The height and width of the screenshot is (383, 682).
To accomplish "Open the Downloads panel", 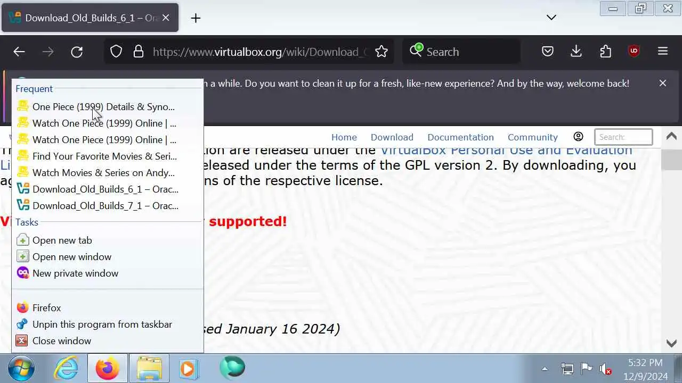I will (576, 52).
